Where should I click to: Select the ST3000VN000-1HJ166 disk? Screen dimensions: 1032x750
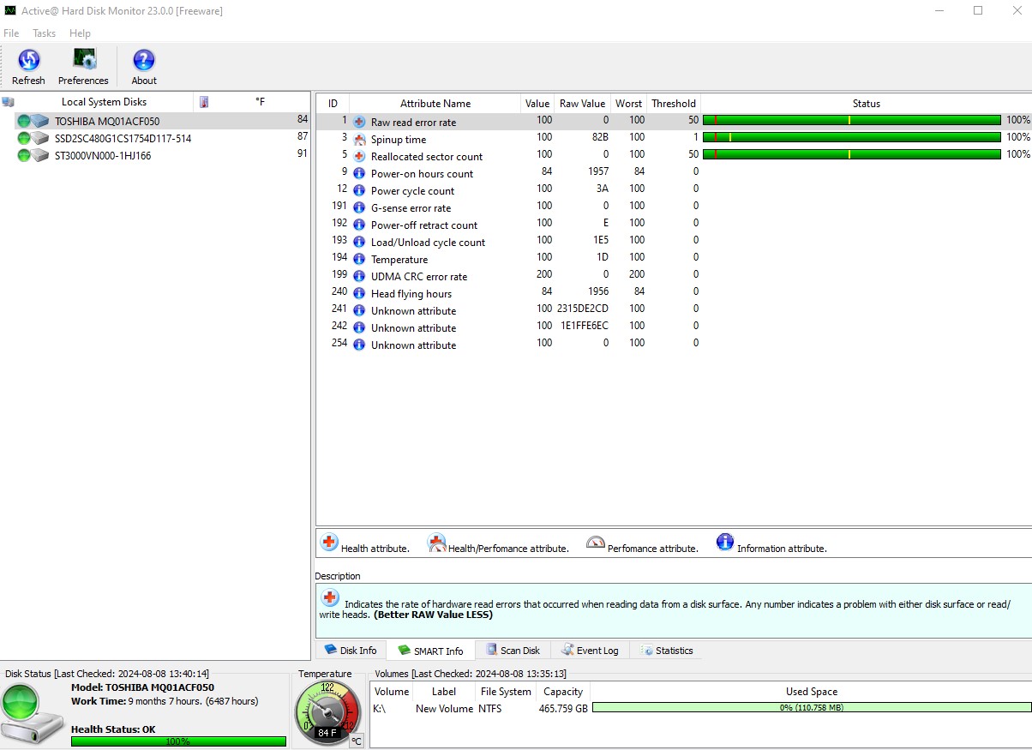[103, 156]
